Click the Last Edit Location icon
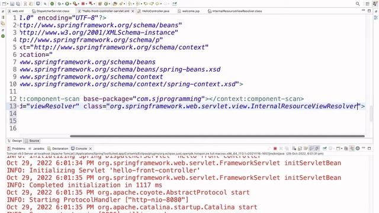 (146, 4)
